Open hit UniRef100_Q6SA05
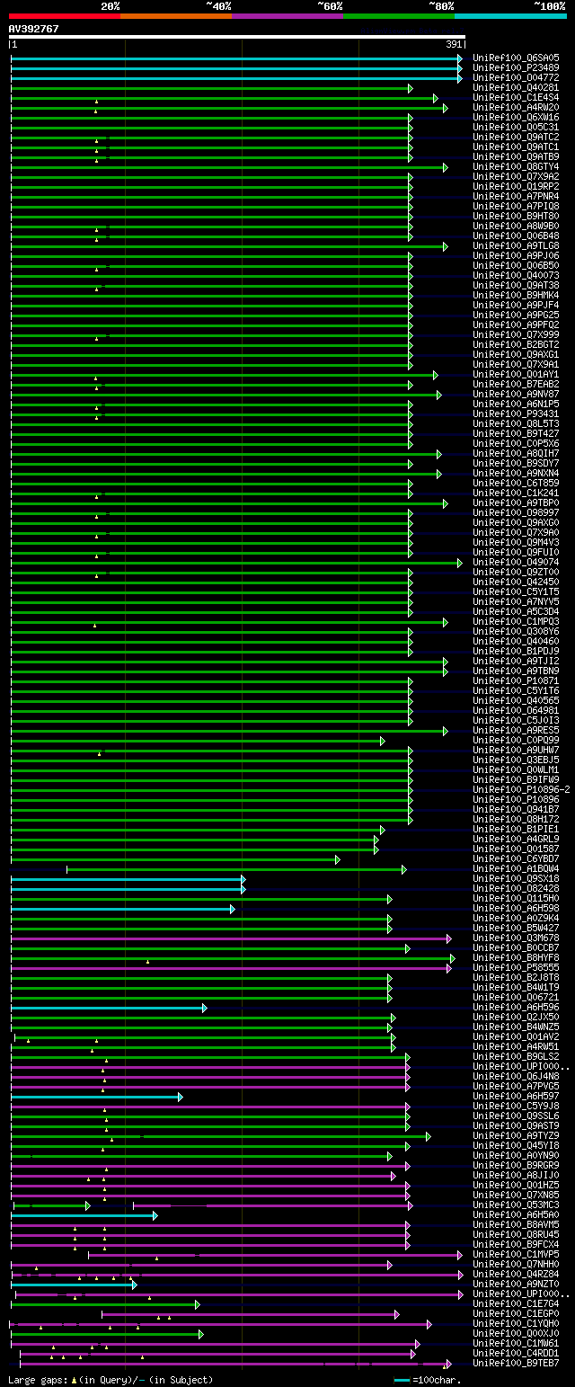575x1387 pixels. coord(516,58)
